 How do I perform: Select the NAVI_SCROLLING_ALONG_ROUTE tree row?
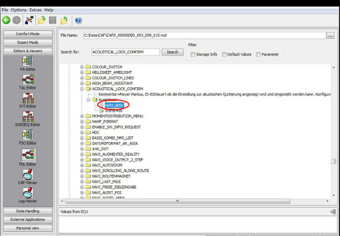(121, 171)
